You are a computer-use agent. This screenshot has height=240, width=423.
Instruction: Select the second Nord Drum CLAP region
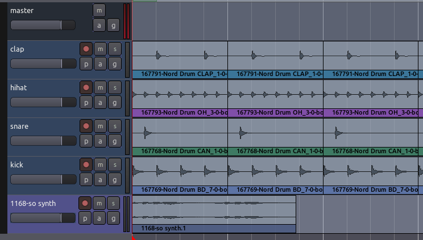point(275,60)
